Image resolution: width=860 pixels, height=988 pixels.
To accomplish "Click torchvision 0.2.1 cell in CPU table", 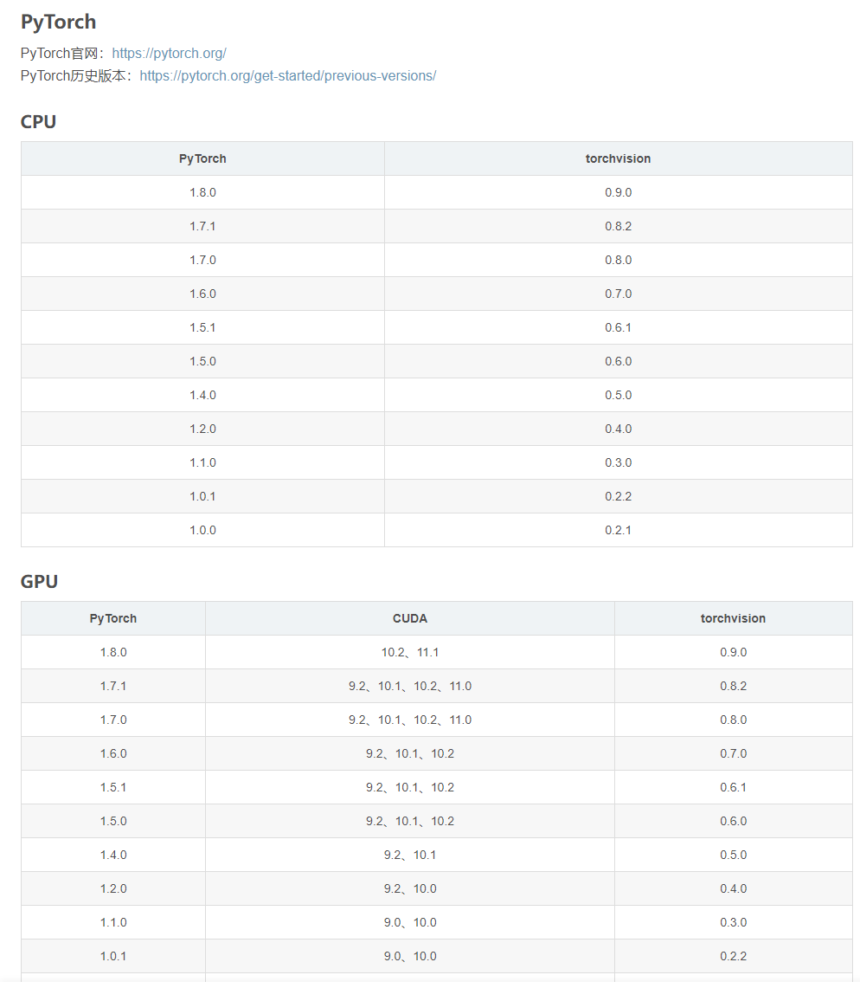I will click(x=618, y=530).
